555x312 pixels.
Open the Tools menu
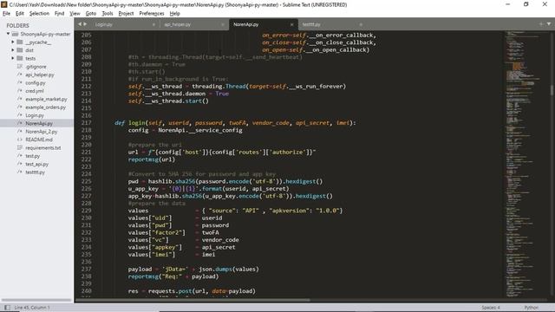tap(108, 14)
